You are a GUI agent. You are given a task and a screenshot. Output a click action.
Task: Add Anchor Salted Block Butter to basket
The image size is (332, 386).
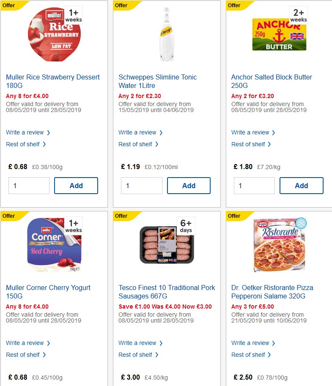[x=302, y=185]
